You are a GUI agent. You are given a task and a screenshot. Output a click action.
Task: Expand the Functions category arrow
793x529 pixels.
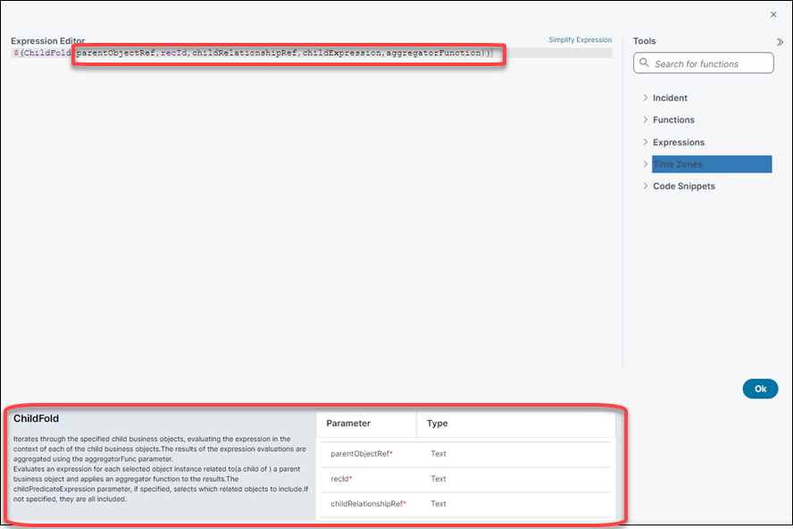pyautogui.click(x=645, y=120)
